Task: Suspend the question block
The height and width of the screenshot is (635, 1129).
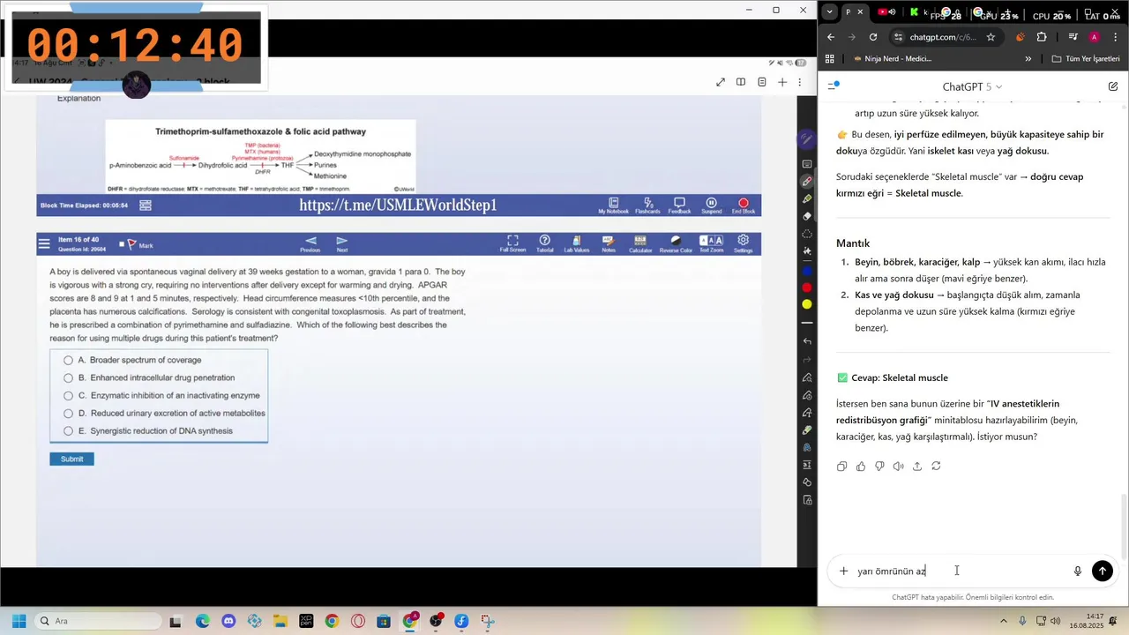Action: click(711, 205)
